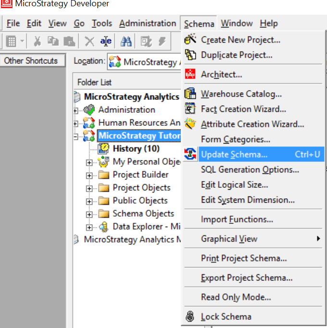
Task: Click the Other Shortcuts button
Action: pyautogui.click(x=31, y=61)
